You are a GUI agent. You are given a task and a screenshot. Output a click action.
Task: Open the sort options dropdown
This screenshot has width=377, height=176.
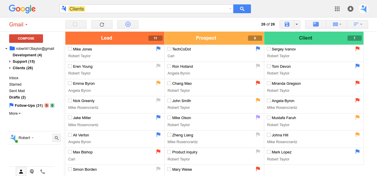click(x=358, y=24)
